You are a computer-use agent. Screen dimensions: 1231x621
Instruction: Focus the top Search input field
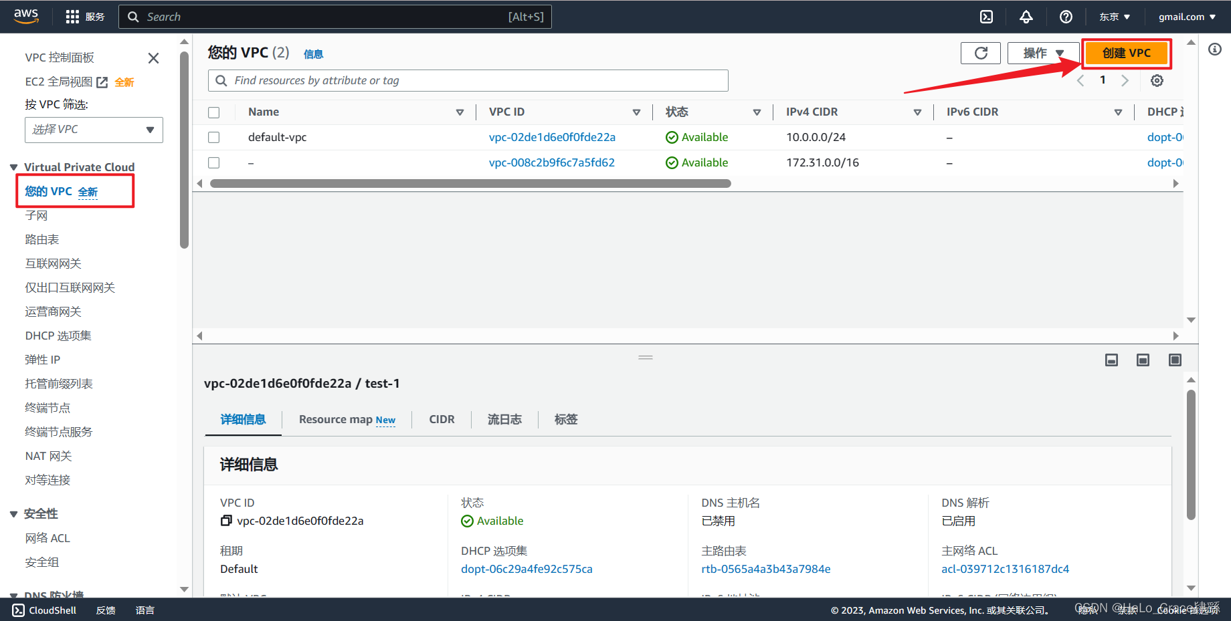(x=335, y=17)
